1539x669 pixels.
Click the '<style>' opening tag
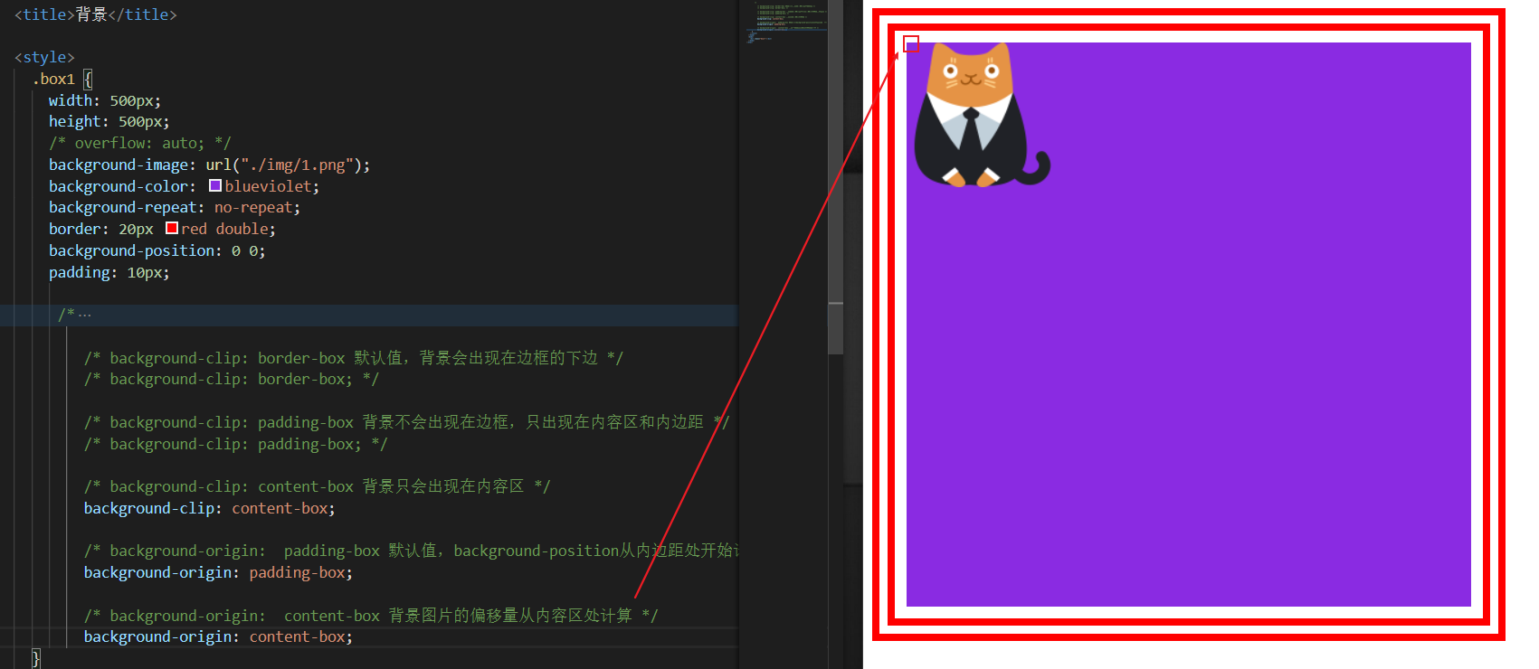(44, 57)
